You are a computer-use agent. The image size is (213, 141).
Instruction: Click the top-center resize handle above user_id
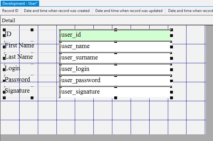pos(115,30)
